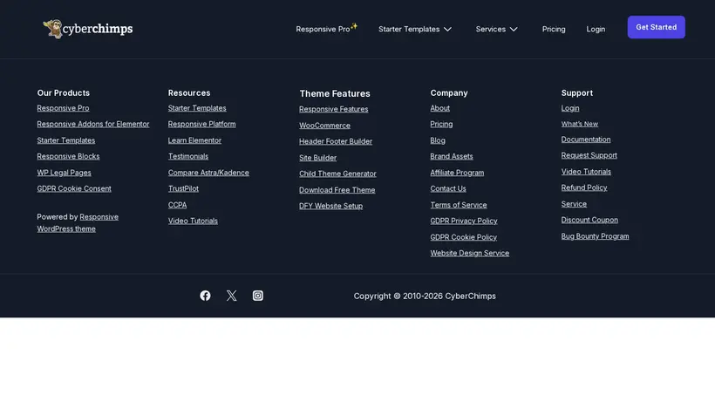Open Responsive Pro under Our Products
Screen dimensions: 715x402
point(63,108)
